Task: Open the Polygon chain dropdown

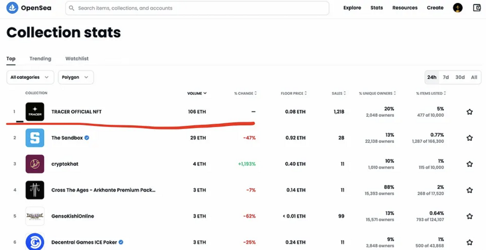Action: (x=76, y=77)
